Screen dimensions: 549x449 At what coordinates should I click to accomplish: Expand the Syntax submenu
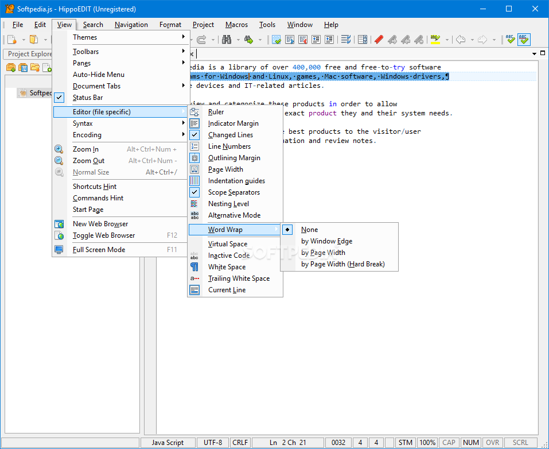(x=121, y=123)
